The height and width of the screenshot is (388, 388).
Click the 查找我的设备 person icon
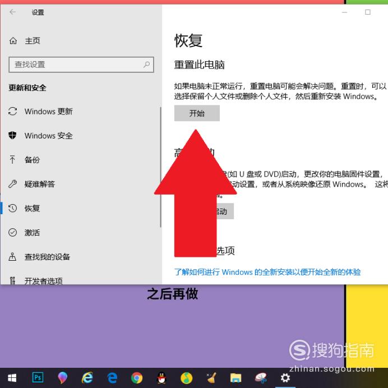pyautogui.click(x=12, y=257)
